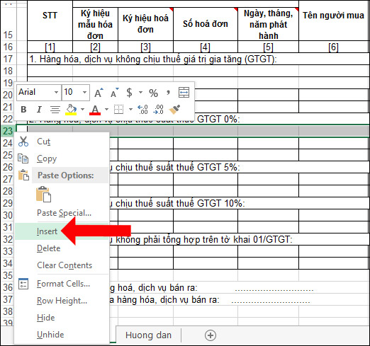Image resolution: width=370 pixels, height=346 pixels.
Task: Click the 'Ký hiệu mẫu hóa đơn' header
Action: tap(95, 24)
